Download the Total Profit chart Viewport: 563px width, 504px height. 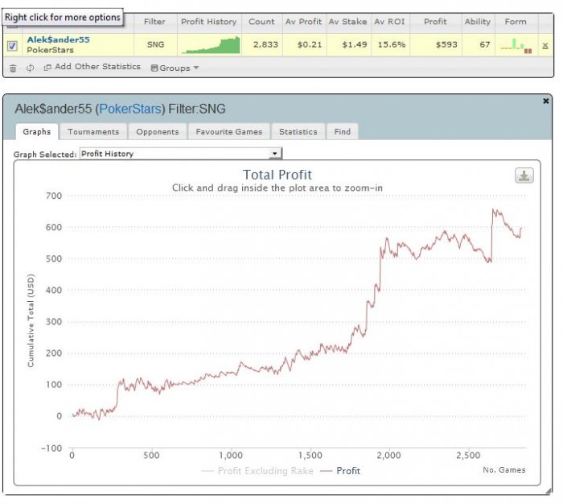pos(524,176)
